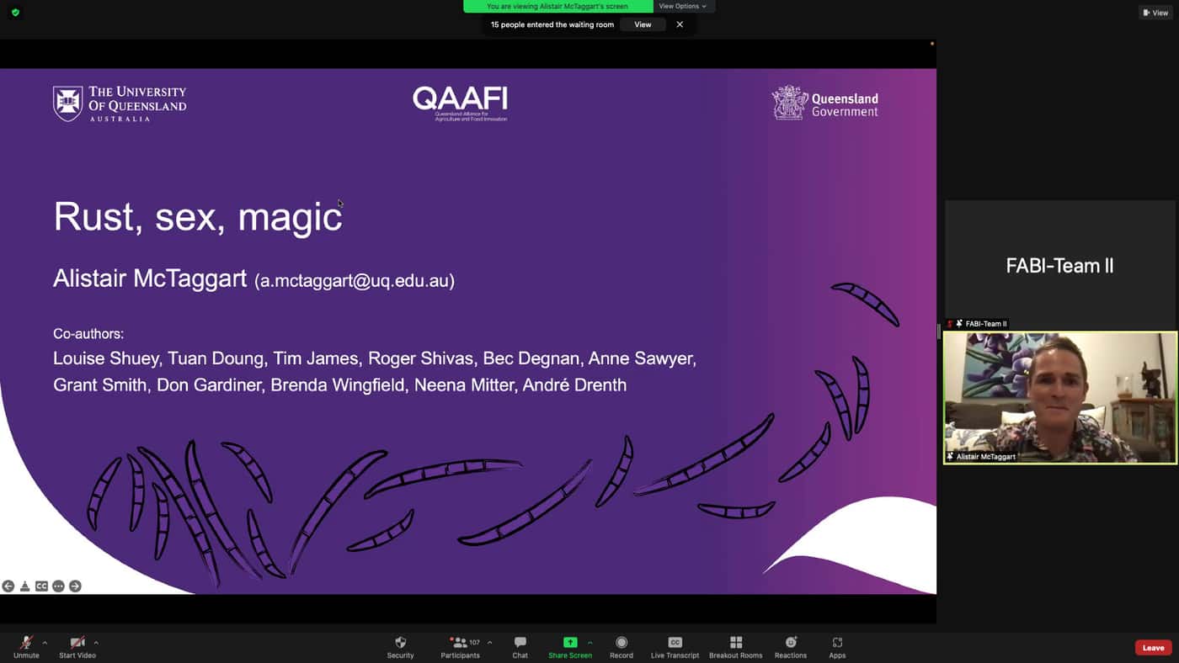Open Breakout Rooms
Viewport: 1179px width, 663px height.
(735, 647)
